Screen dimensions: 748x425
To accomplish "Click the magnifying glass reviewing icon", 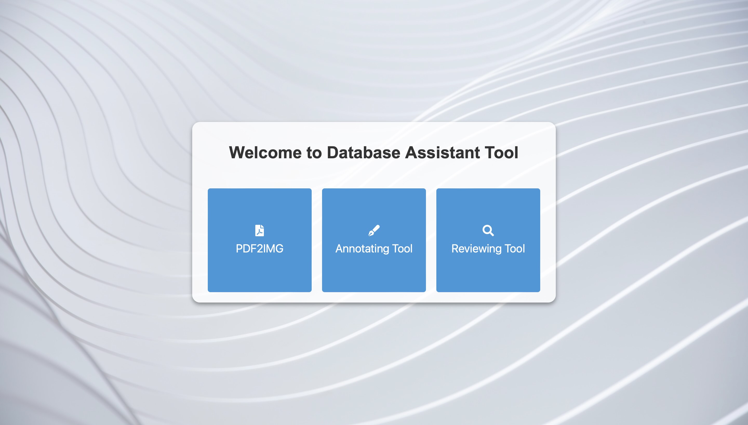I will tap(488, 230).
